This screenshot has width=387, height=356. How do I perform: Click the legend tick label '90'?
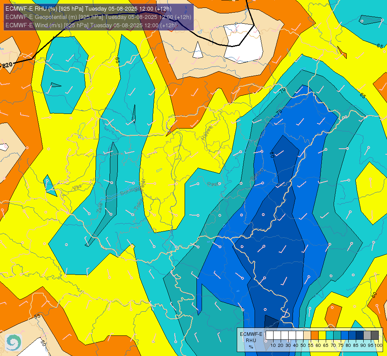click(x=363, y=345)
